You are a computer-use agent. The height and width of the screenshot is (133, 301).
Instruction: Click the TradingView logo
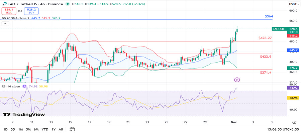tap(23, 114)
